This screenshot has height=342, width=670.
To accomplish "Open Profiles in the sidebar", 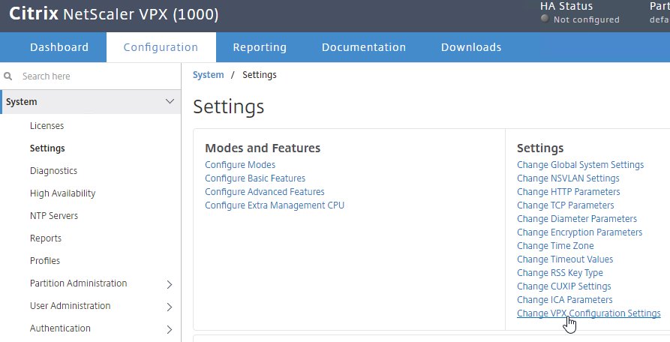I will pos(45,261).
